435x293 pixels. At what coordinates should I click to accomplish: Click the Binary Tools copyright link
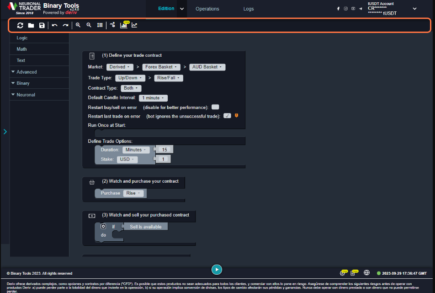[28, 273]
